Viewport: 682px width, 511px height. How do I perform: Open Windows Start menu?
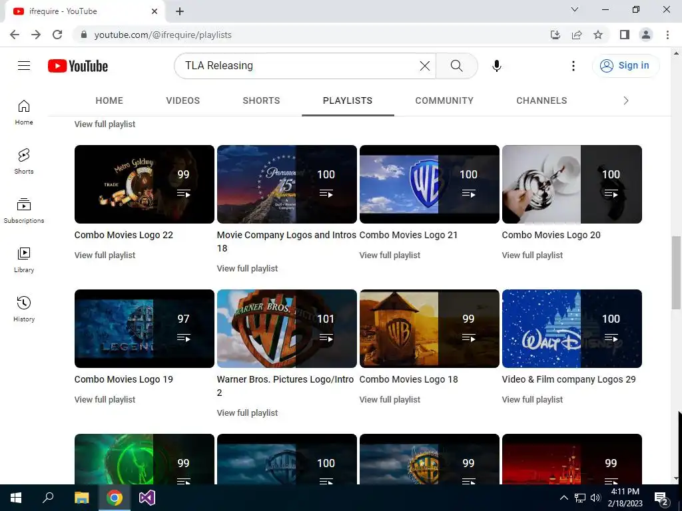(x=16, y=498)
